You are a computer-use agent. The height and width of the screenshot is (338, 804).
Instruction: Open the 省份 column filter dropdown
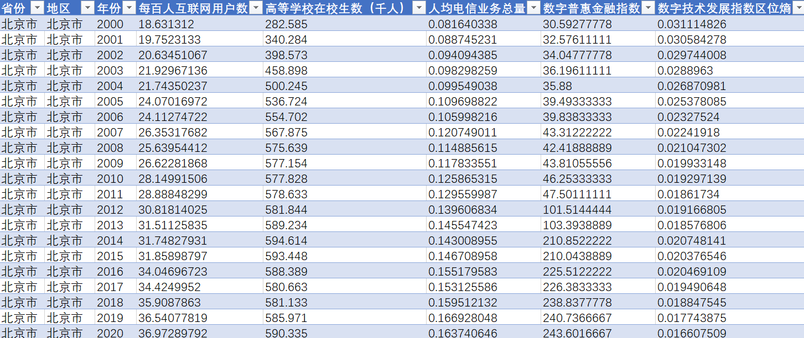coord(37,8)
